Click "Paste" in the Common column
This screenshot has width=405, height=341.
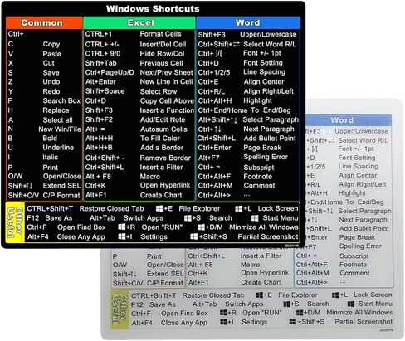pos(52,54)
